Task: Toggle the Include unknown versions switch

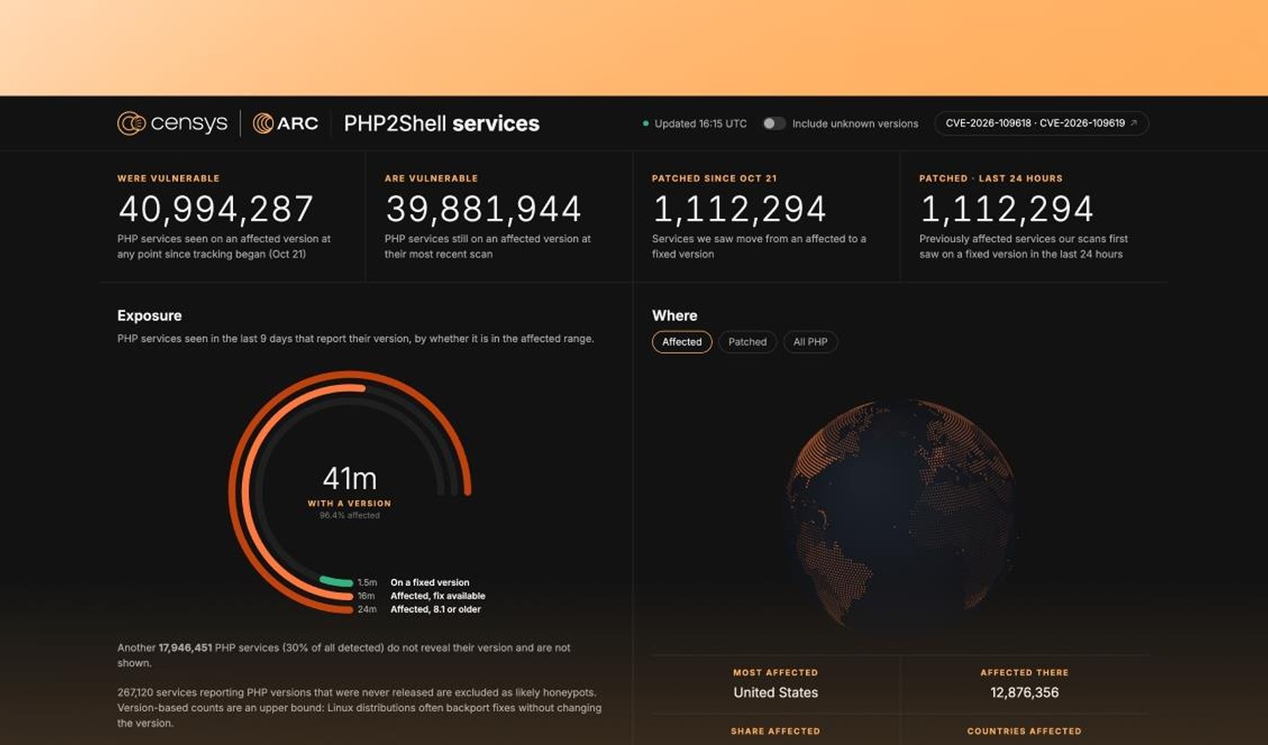Action: pyautogui.click(x=773, y=124)
